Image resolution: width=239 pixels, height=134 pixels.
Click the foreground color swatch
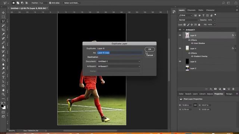[x=2, y=106]
